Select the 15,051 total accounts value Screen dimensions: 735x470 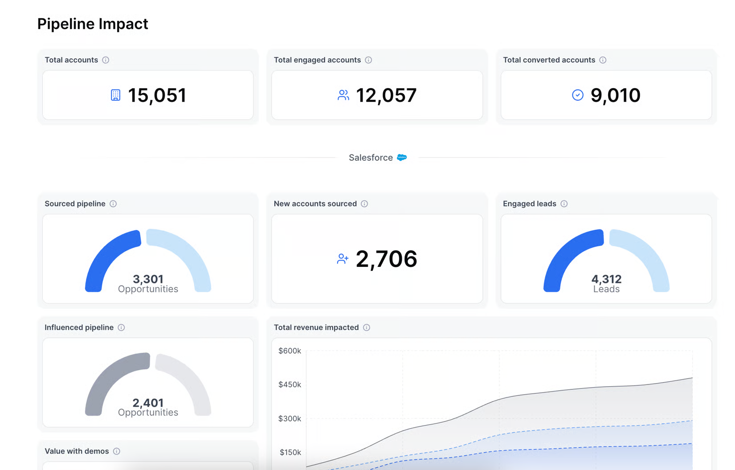(157, 95)
